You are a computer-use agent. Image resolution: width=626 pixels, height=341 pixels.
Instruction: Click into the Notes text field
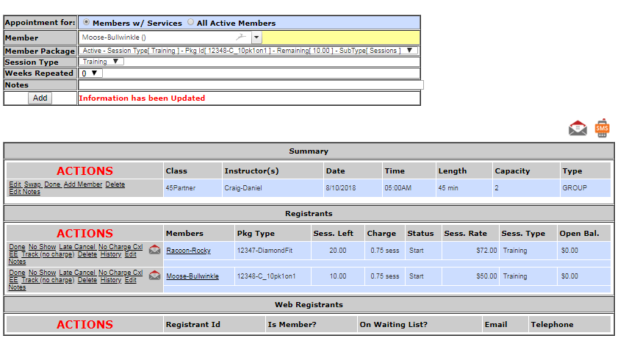251,85
